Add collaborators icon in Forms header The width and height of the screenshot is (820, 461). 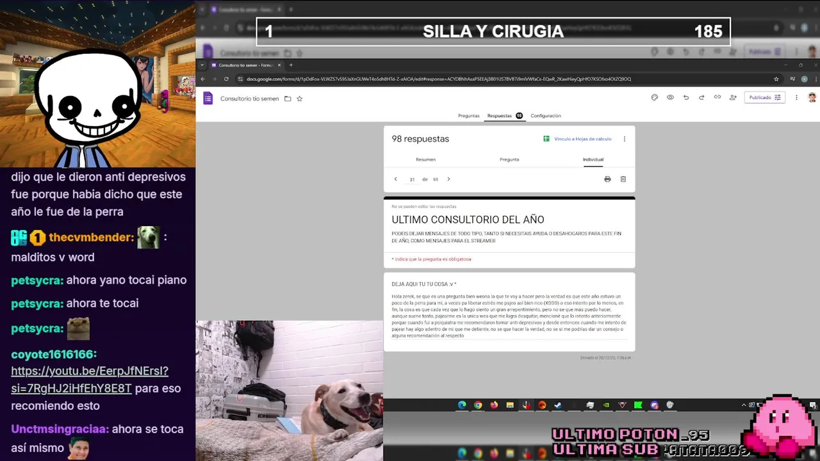click(x=733, y=97)
